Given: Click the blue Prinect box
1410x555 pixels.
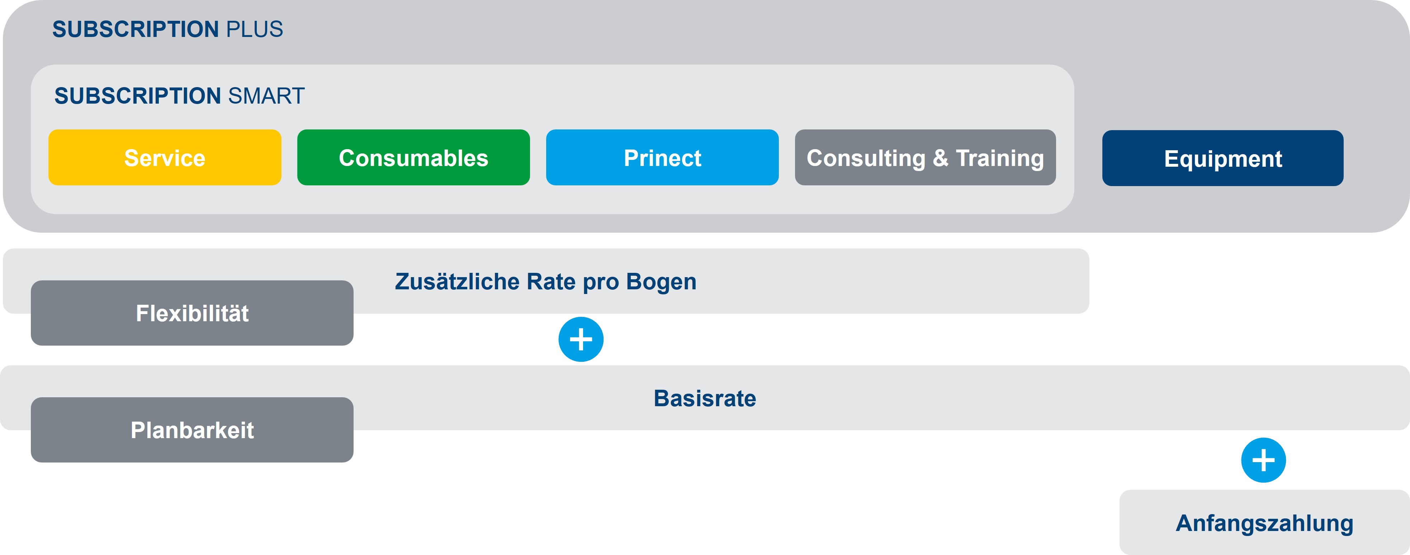Looking at the screenshot, I should coord(662,158).
